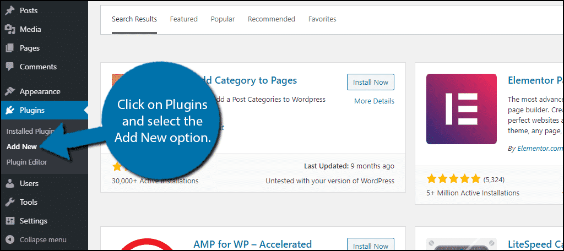Switch to the Popular tab
564x251 pixels.
click(223, 19)
